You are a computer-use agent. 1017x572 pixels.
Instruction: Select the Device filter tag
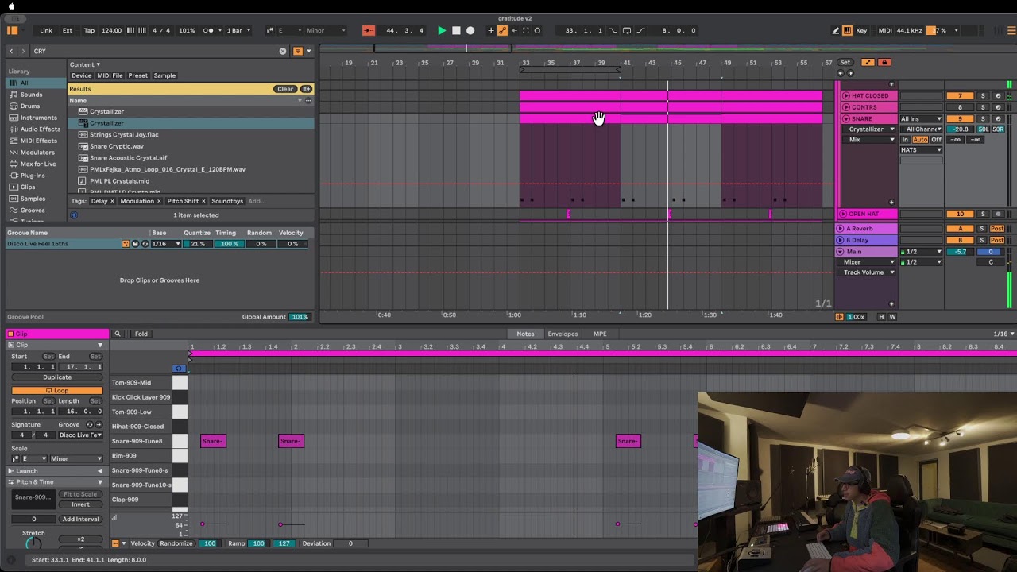click(81, 75)
